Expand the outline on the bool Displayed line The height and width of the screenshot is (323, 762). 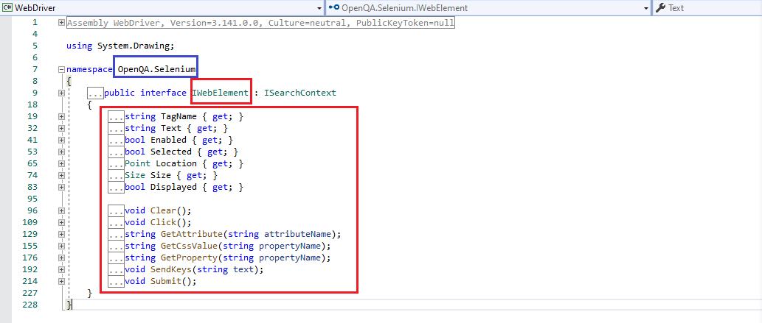pos(61,187)
